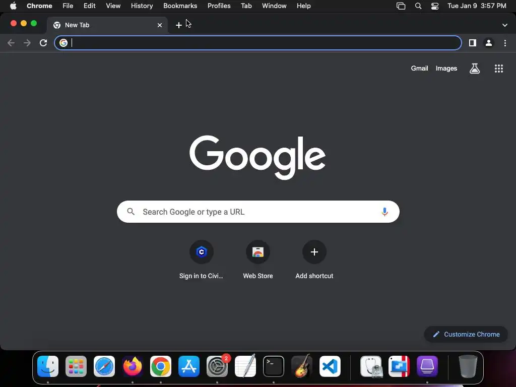Open the red-striped windows app in dock

pos(399,366)
